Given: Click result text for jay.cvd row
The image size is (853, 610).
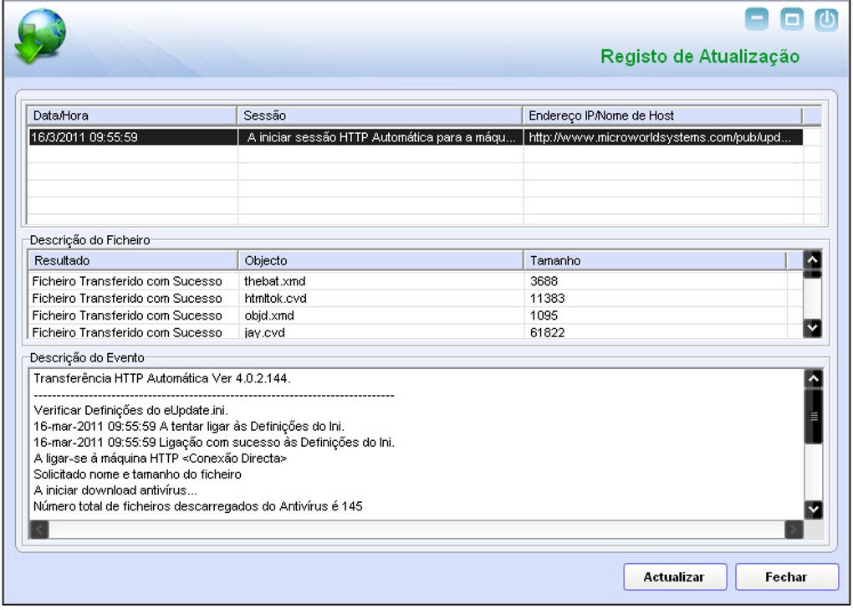Looking at the screenshot, I should pyautogui.click(x=127, y=332).
